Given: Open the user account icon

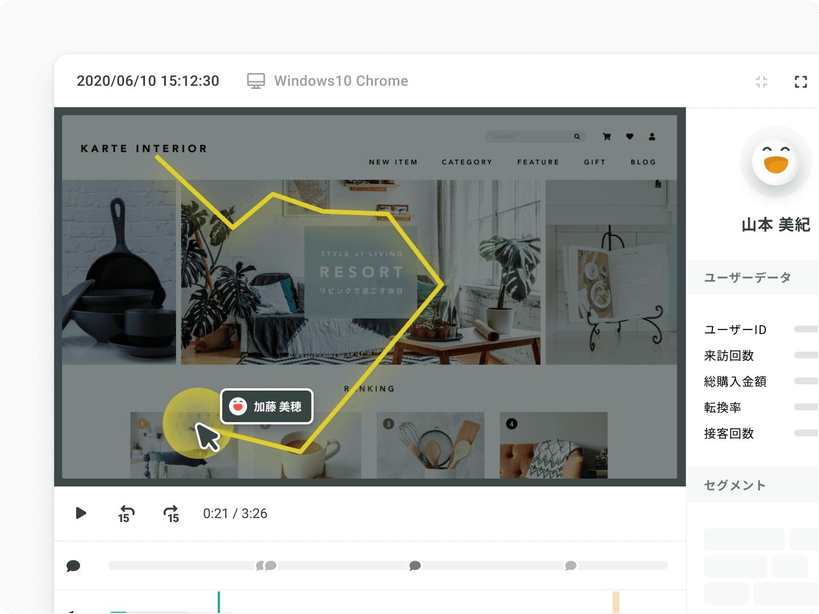Looking at the screenshot, I should (x=652, y=137).
